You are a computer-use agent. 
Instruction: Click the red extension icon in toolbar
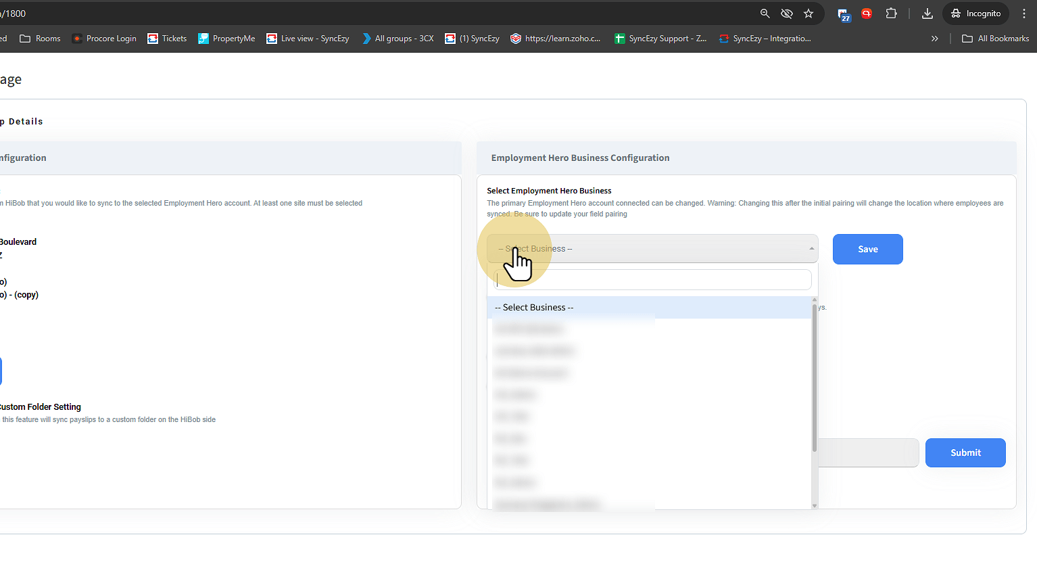coord(867,14)
